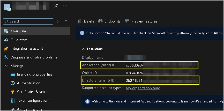Click the Preview features icon
The image size is (224, 111).
pos(127,21)
